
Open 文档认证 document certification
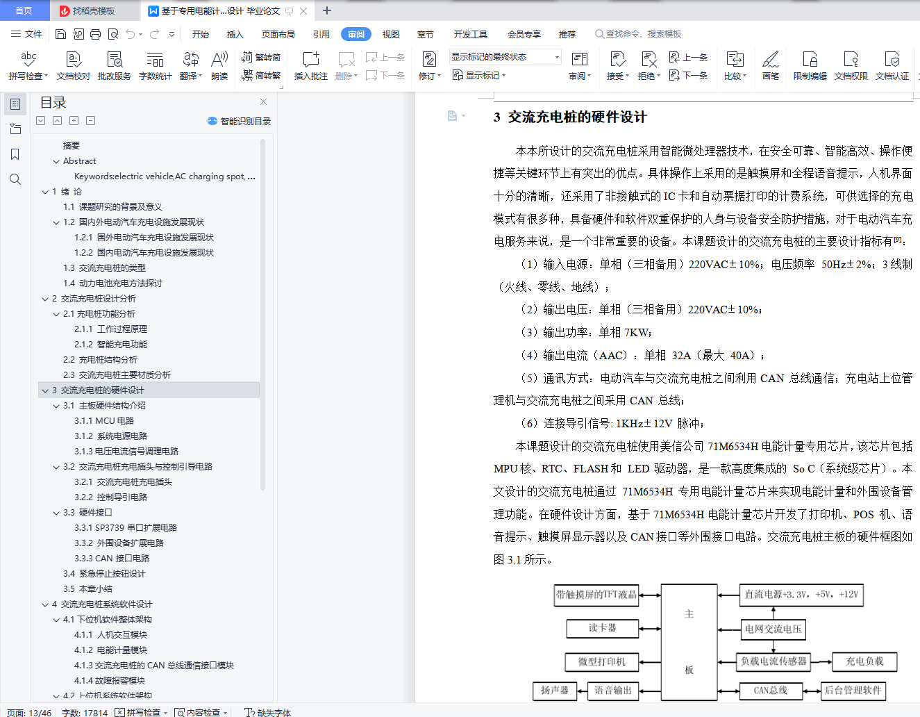892,66
